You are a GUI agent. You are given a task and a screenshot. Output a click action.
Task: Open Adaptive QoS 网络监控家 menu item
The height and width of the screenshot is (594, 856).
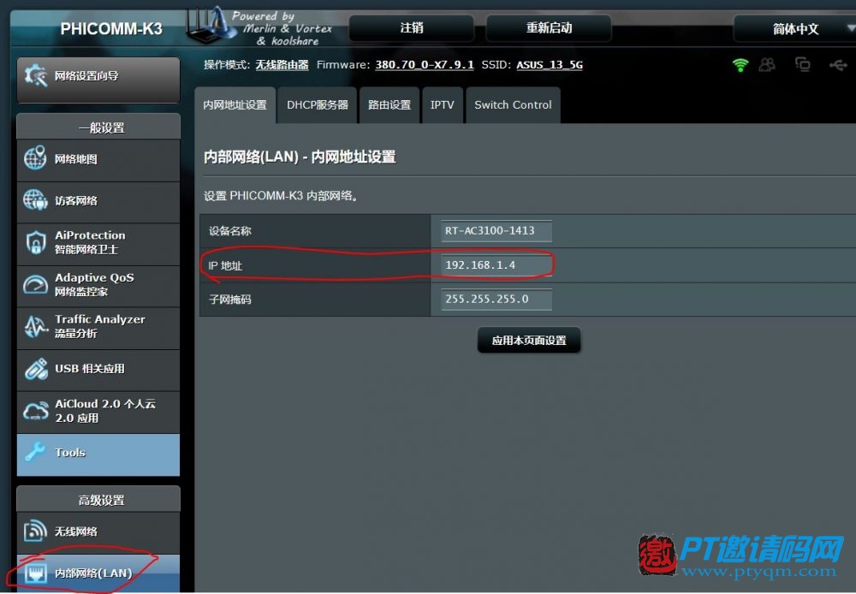click(x=98, y=284)
